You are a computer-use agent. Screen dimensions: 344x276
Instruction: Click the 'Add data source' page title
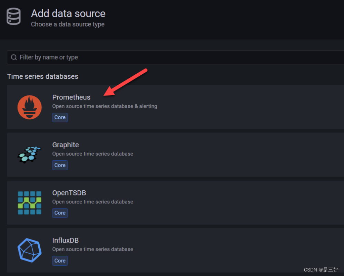68,13
